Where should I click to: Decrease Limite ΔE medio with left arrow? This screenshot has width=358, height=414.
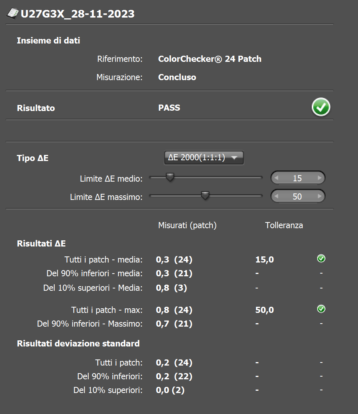276,178
